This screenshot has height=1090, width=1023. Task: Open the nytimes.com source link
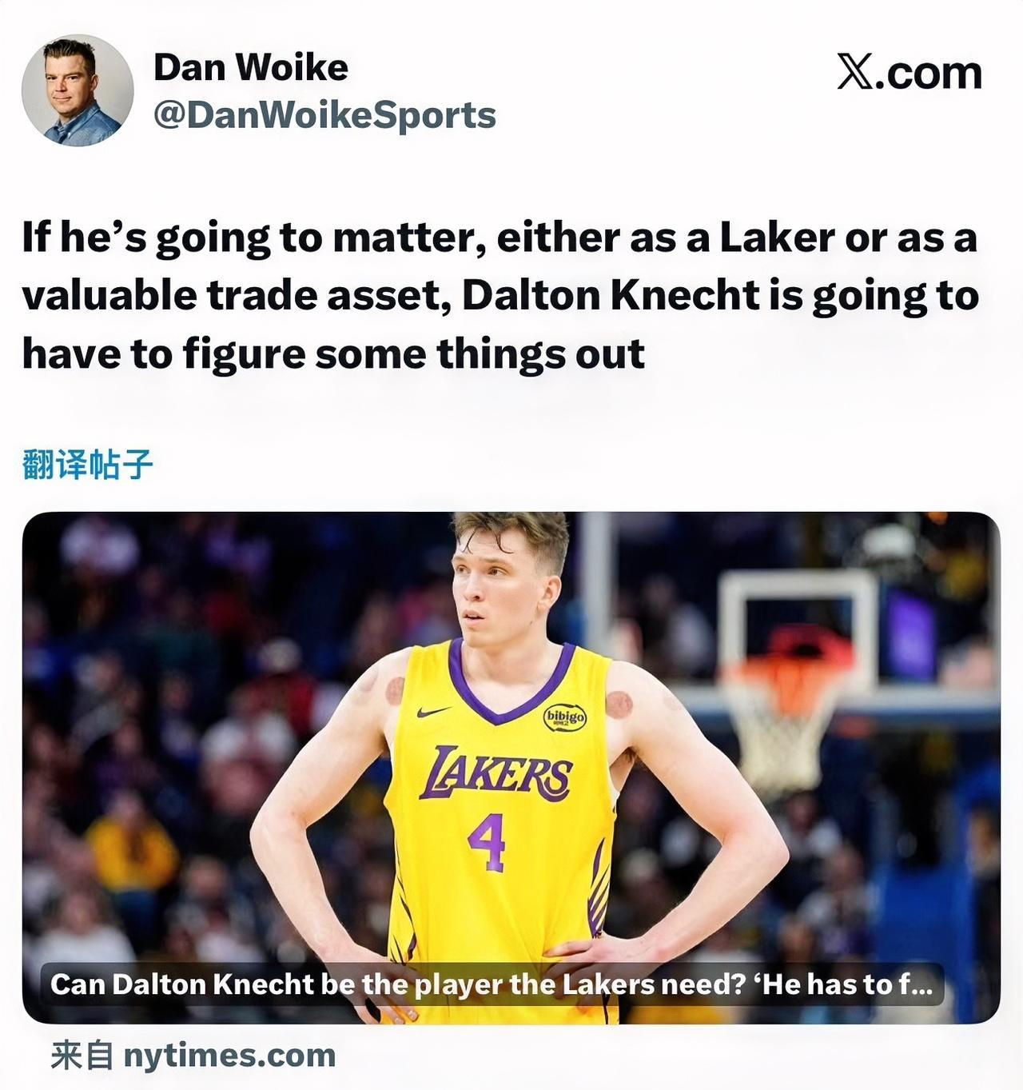pos(229,1056)
